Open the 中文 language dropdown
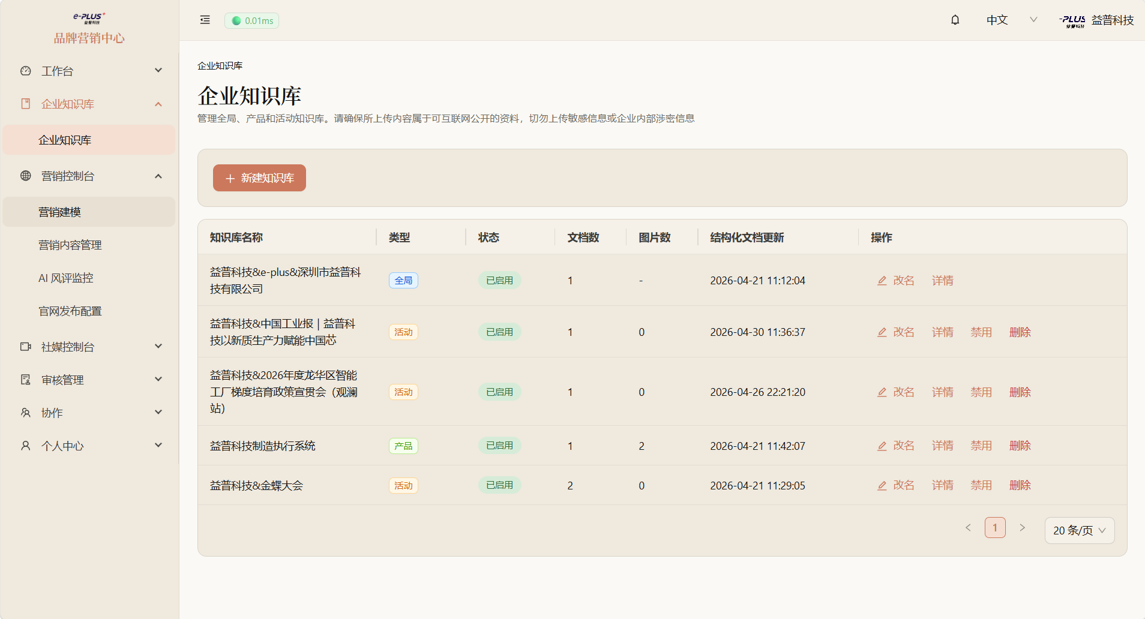Viewport: 1145px width, 619px height. (x=1012, y=20)
